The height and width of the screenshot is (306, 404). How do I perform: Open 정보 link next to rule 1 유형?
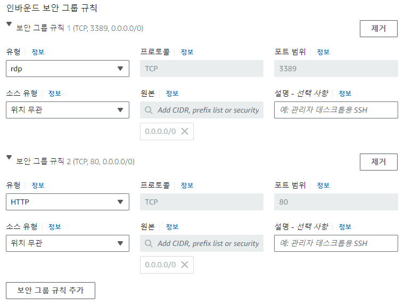click(x=38, y=52)
